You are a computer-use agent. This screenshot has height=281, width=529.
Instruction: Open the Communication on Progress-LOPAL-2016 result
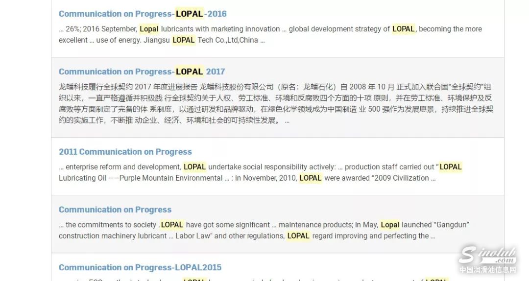click(x=143, y=14)
